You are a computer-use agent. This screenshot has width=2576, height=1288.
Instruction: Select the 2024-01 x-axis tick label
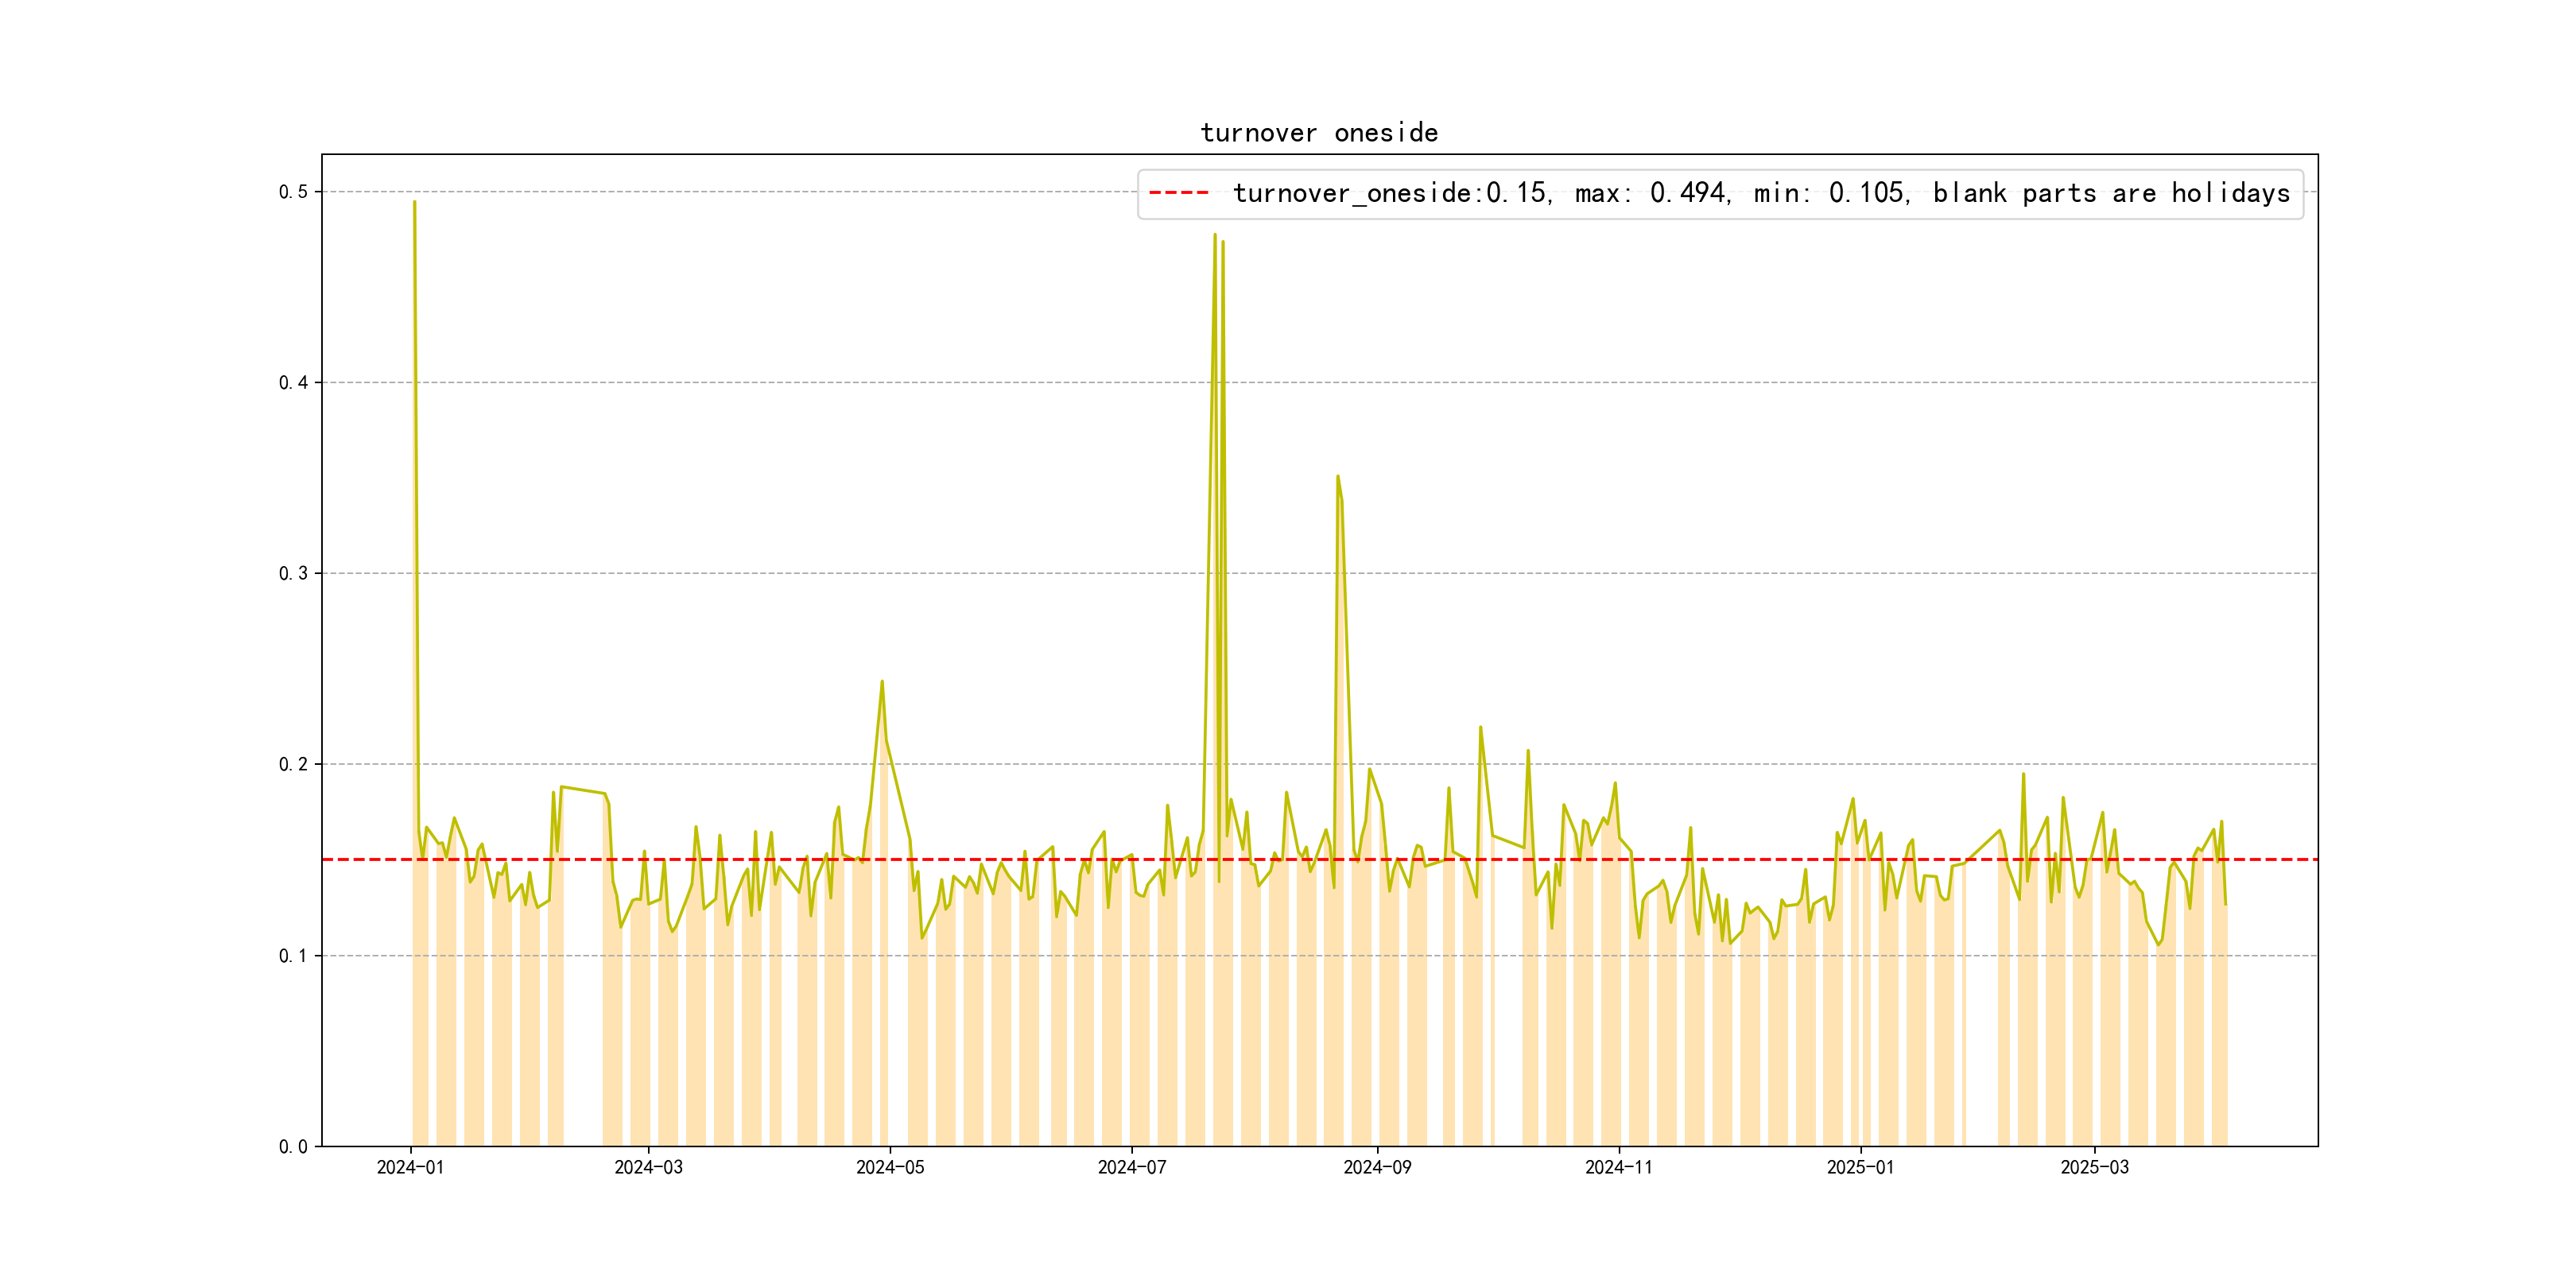coord(410,1167)
